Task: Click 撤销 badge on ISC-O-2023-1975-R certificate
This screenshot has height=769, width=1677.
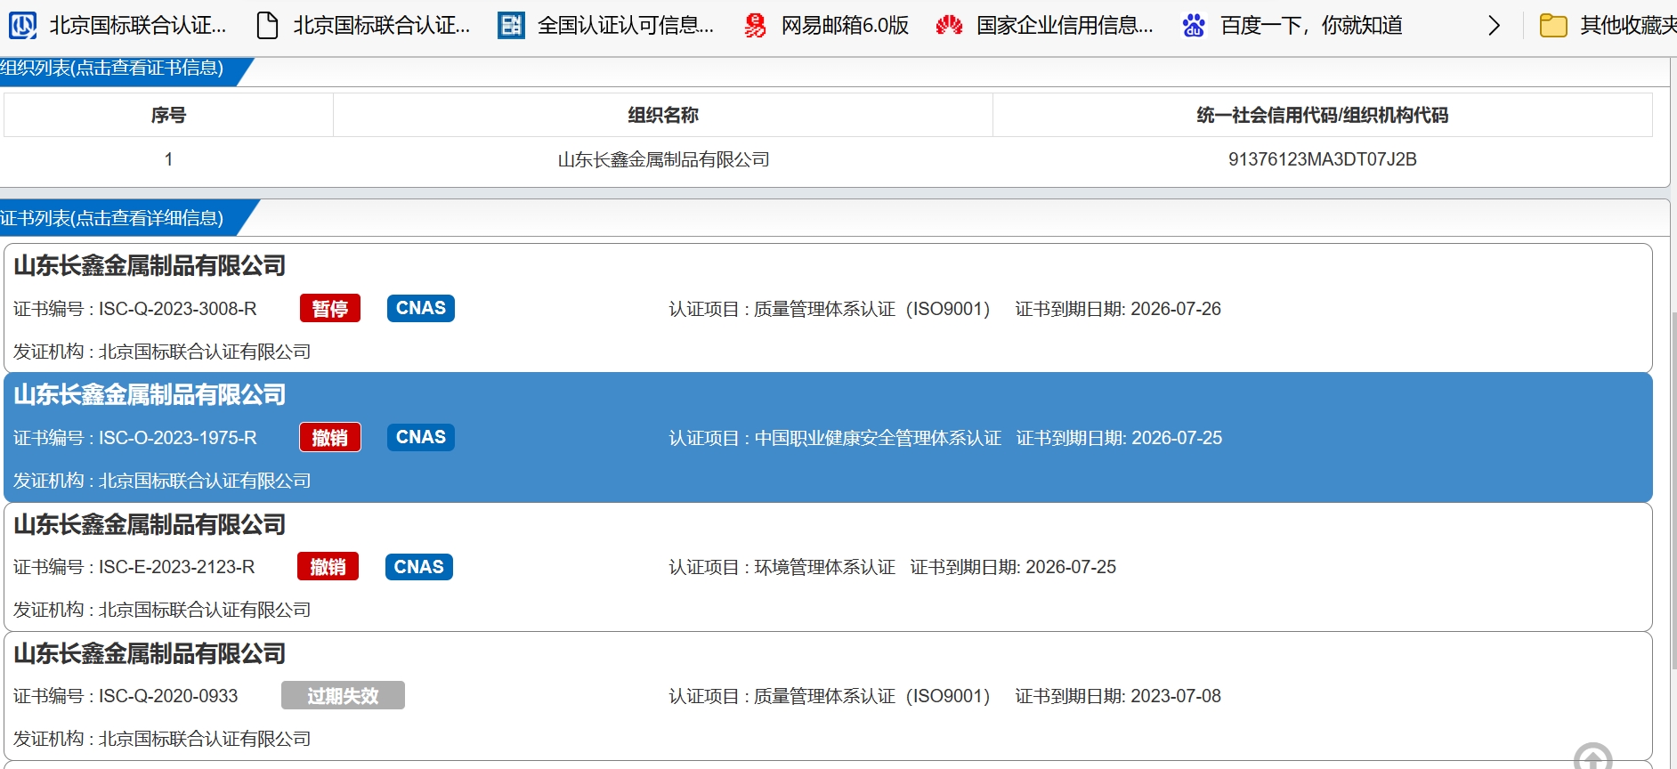Action: pyautogui.click(x=330, y=438)
